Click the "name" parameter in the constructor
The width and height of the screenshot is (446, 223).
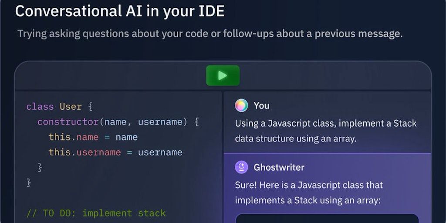(x=116, y=122)
